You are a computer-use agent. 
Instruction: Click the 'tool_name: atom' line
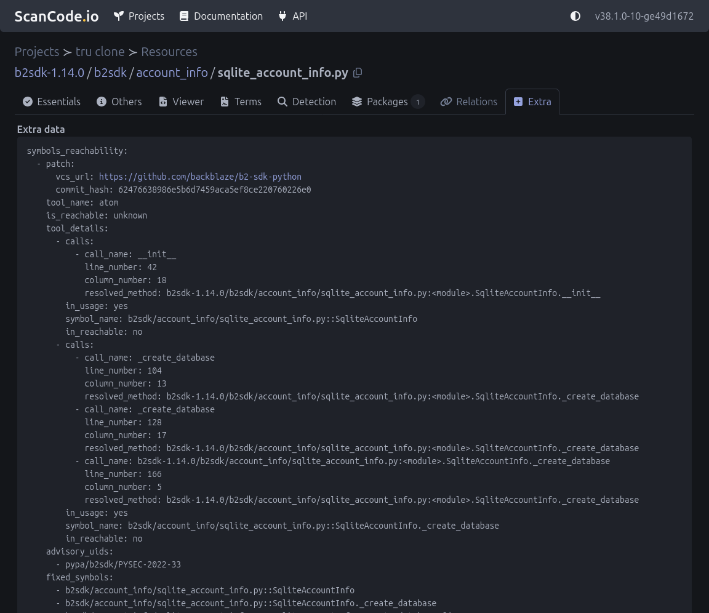(82, 202)
